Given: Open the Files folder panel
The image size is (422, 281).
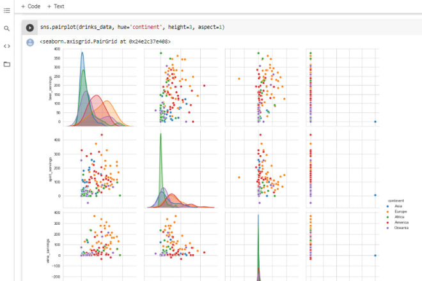Looking at the screenshot, I should tap(6, 65).
